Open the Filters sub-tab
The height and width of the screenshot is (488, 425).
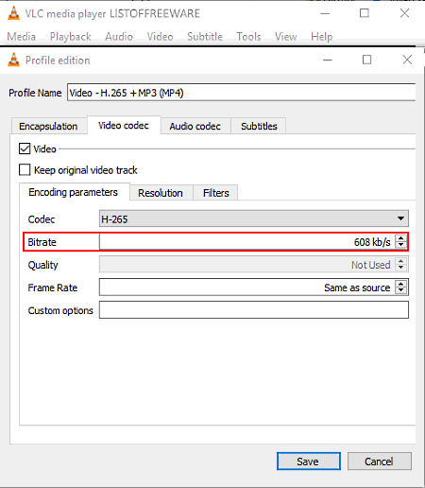(x=216, y=193)
